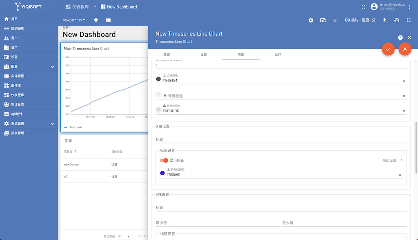Click 最大值 input field

[345, 223]
